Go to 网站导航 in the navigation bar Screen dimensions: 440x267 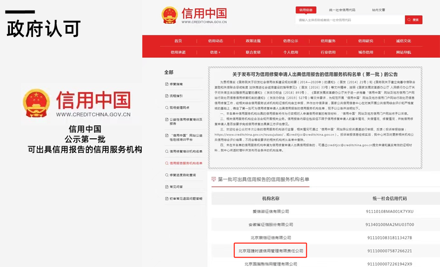403,52
